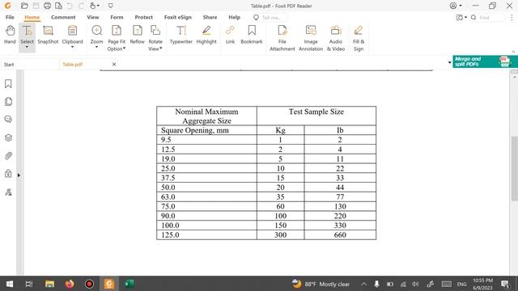This screenshot has width=518, height=291.
Task: Click the Zoom tool icon
Action: click(x=96, y=31)
